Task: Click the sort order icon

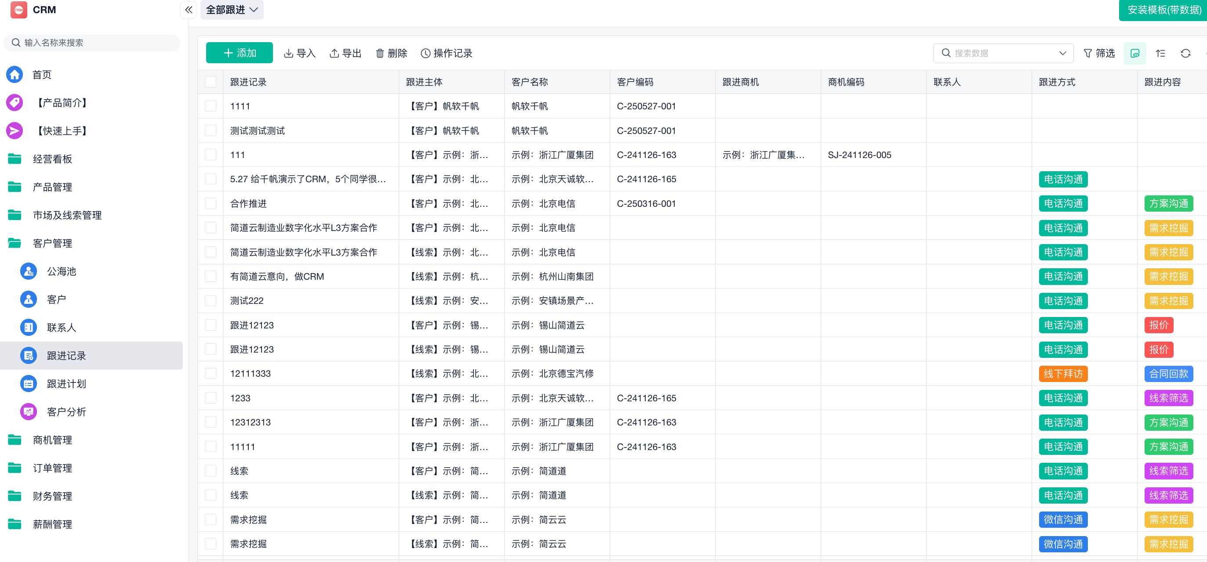Action: 1160,53
